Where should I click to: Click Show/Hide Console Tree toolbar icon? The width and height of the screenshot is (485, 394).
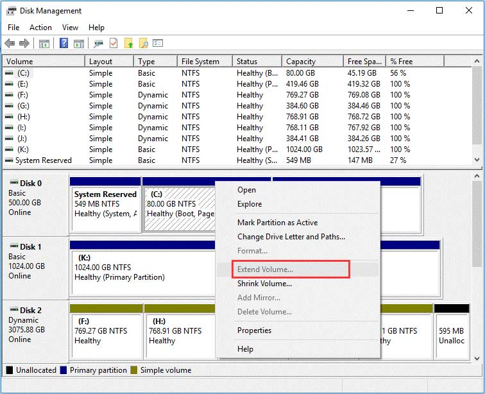[44, 44]
